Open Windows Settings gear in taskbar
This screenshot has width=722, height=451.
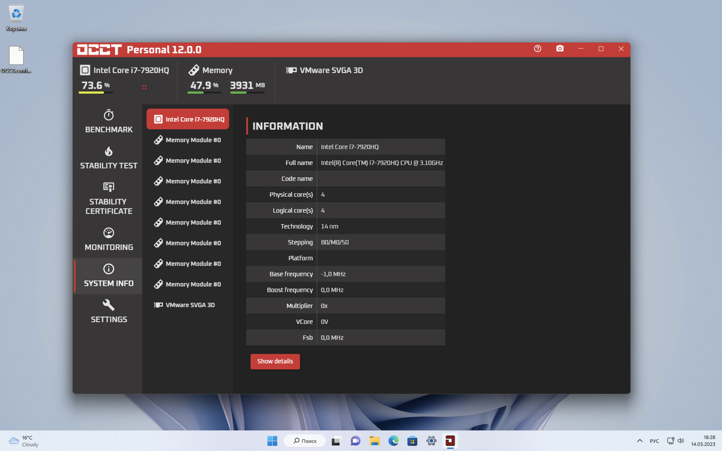click(431, 441)
